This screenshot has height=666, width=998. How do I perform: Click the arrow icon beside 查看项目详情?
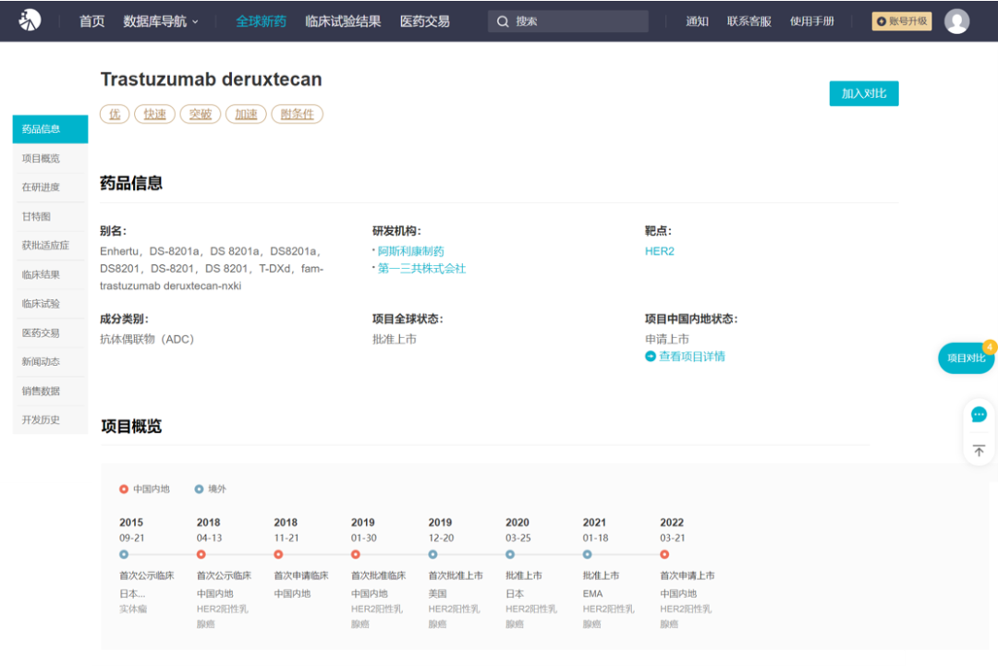click(x=651, y=357)
